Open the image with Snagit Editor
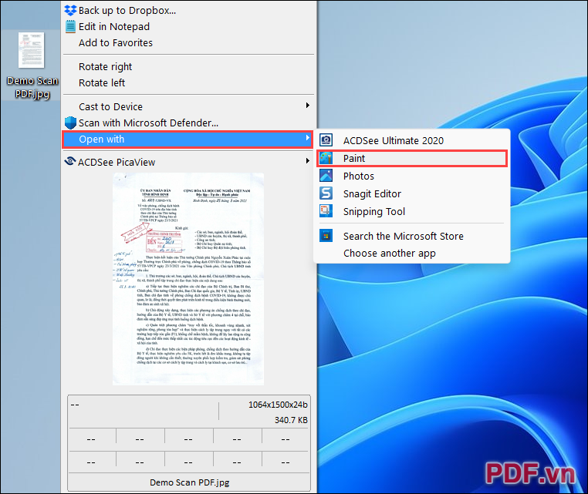The width and height of the screenshot is (588, 494). [x=412, y=193]
